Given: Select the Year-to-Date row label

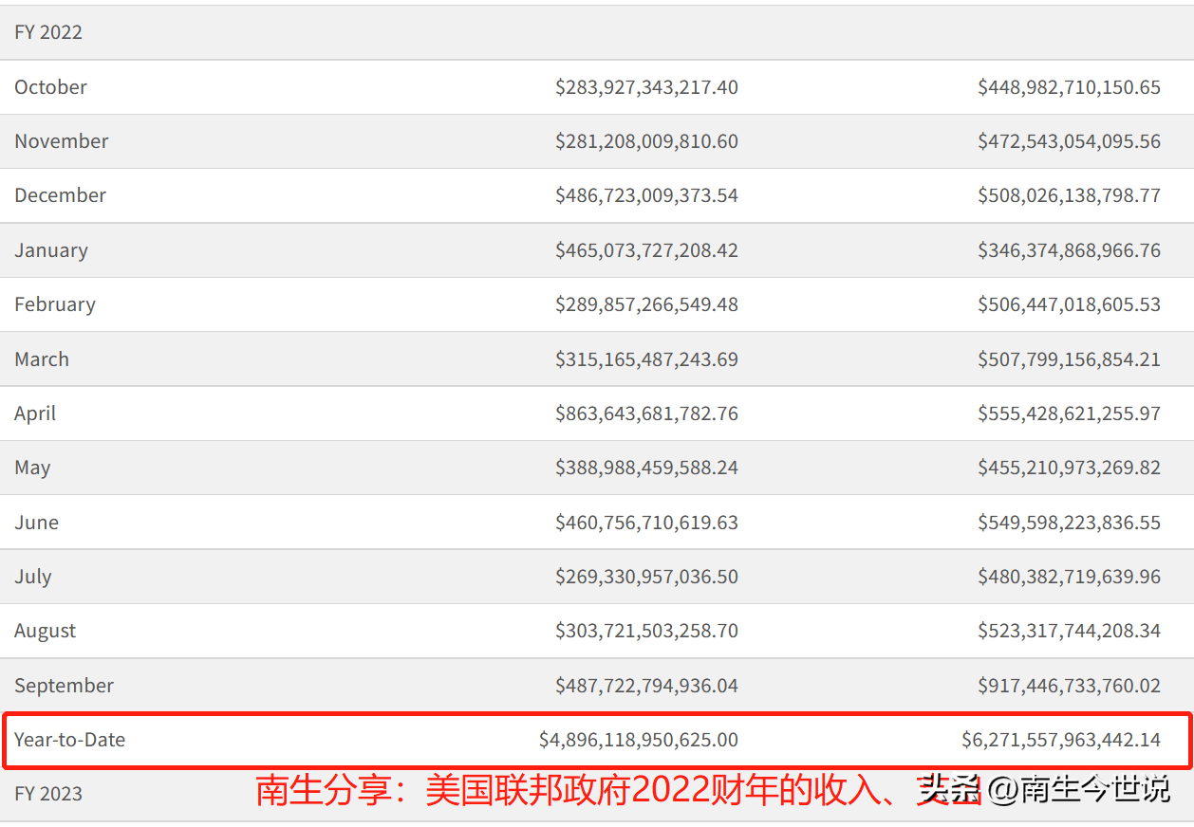Looking at the screenshot, I should pyautogui.click(x=69, y=740).
